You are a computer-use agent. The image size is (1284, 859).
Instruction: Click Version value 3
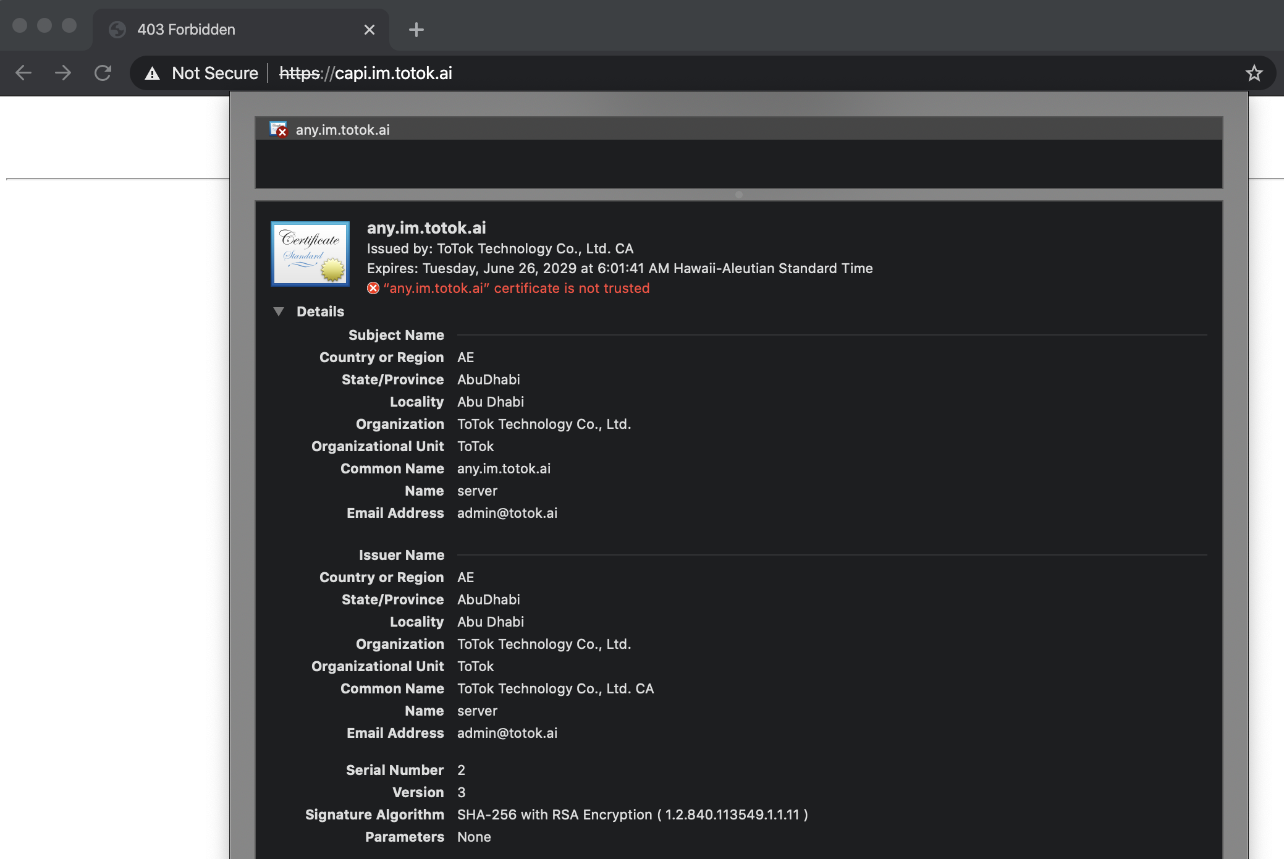[x=461, y=792]
